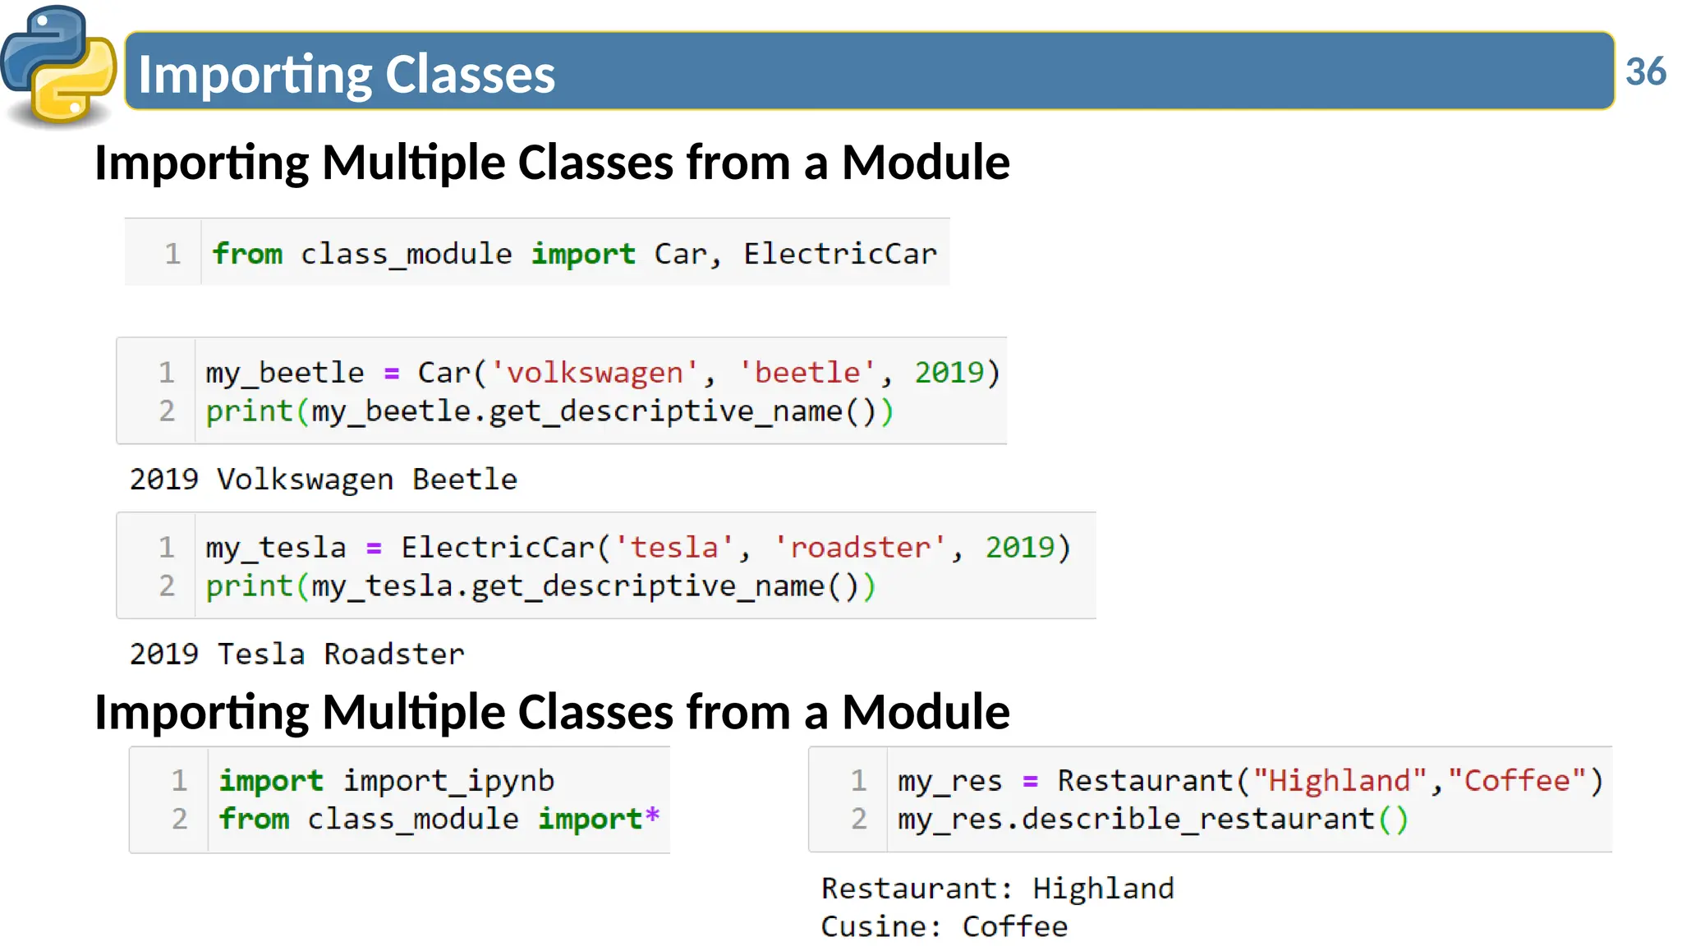Click the output 'Cusine: Coffee'
Viewport: 1682px width, 946px height.
point(944,926)
